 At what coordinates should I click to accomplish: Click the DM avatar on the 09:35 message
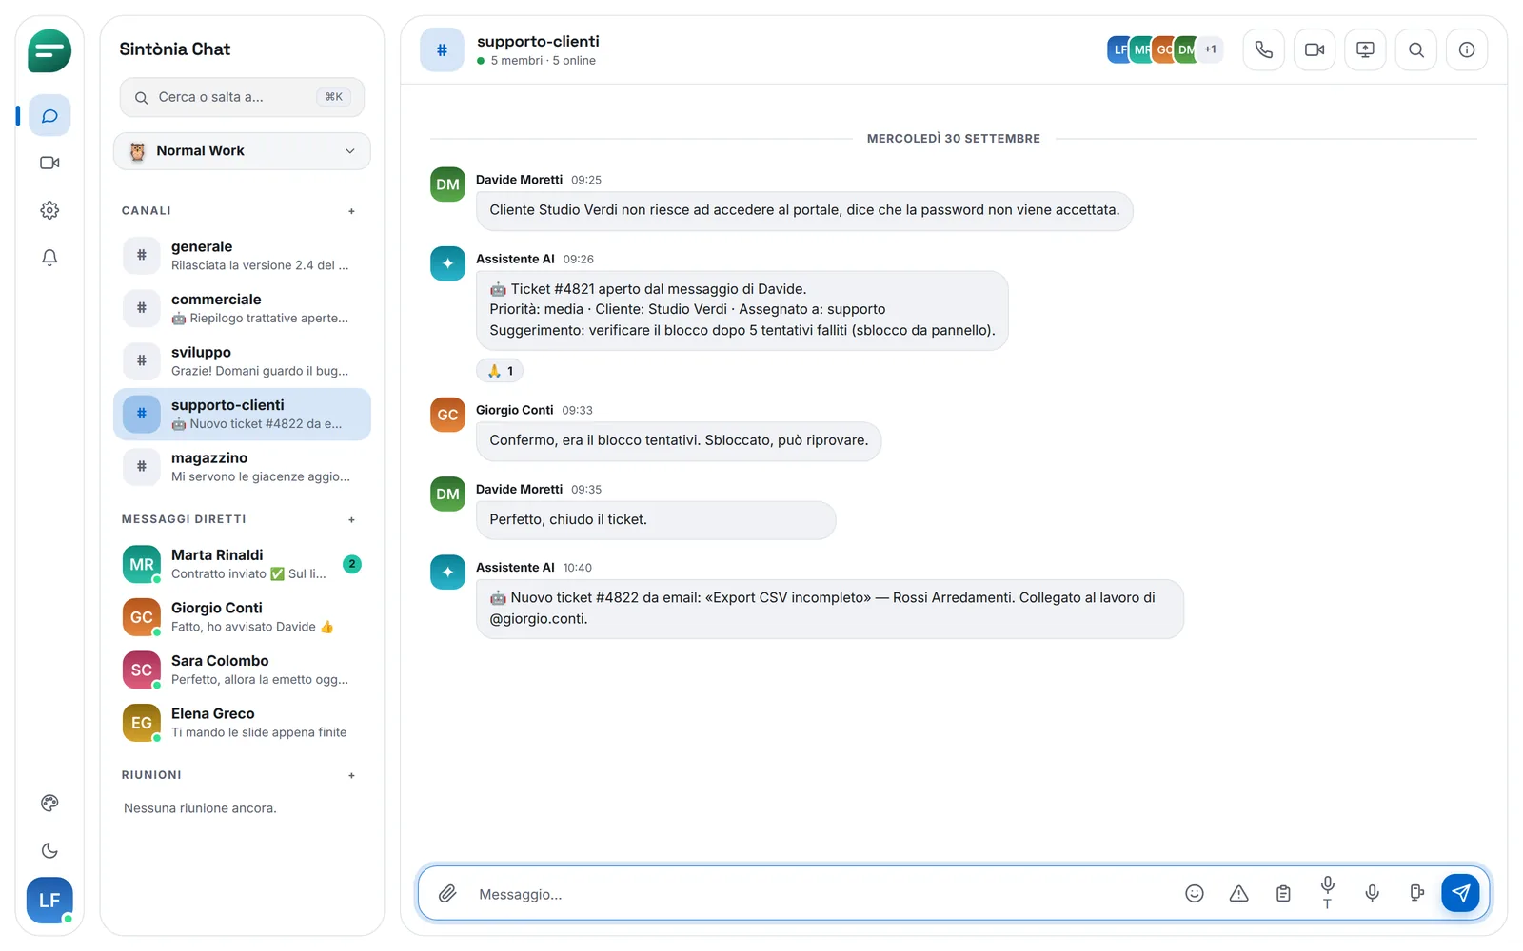(x=447, y=494)
